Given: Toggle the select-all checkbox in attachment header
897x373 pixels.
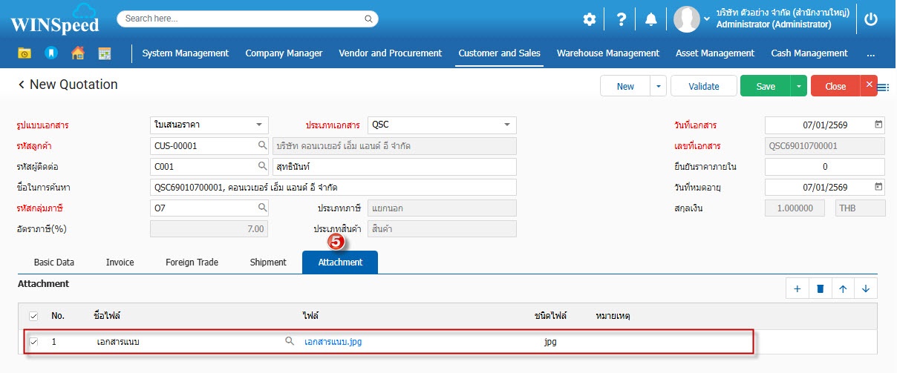Looking at the screenshot, I should (33, 317).
